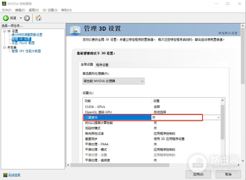Select 管理 3D 设置 tree item
Image resolution: width=246 pixels, height=180 pixels.
click(x=21, y=39)
